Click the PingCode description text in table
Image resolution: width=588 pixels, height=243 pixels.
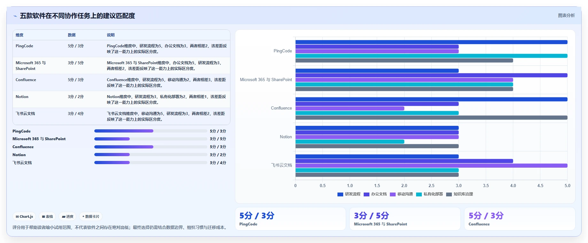pos(167,49)
